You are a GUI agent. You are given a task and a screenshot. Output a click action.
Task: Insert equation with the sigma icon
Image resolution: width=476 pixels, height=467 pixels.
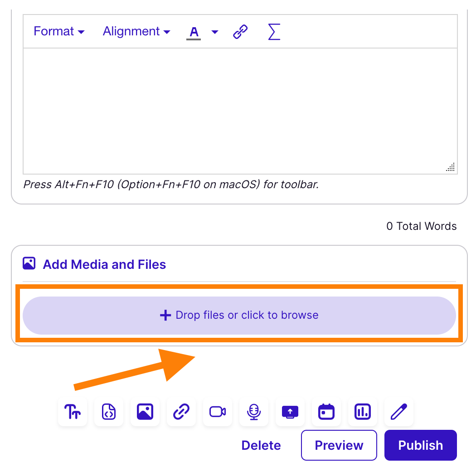pos(274,32)
